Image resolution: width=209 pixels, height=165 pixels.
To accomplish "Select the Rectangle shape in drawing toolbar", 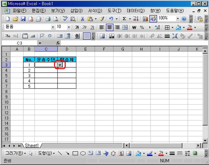I will pyautogui.click(x=75, y=153).
